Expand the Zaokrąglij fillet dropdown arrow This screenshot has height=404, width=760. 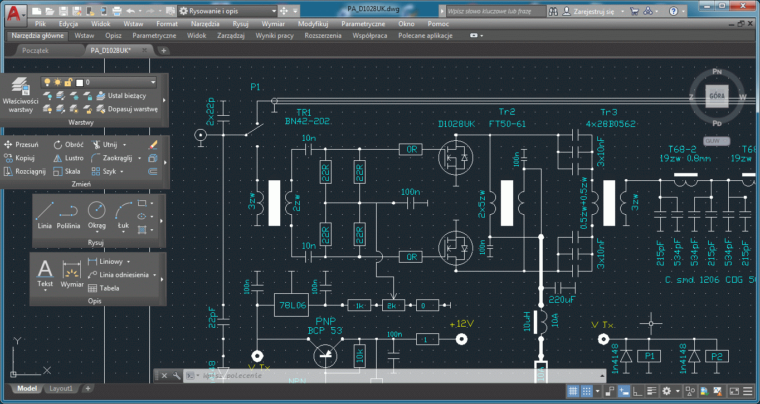(138, 158)
